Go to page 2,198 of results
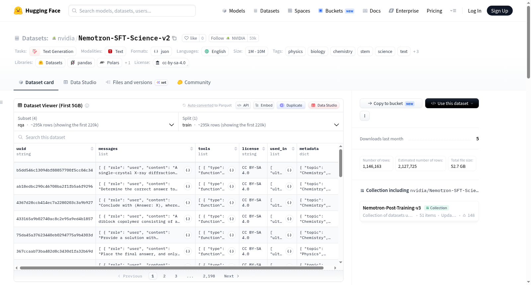531x285 pixels. click(x=209, y=276)
